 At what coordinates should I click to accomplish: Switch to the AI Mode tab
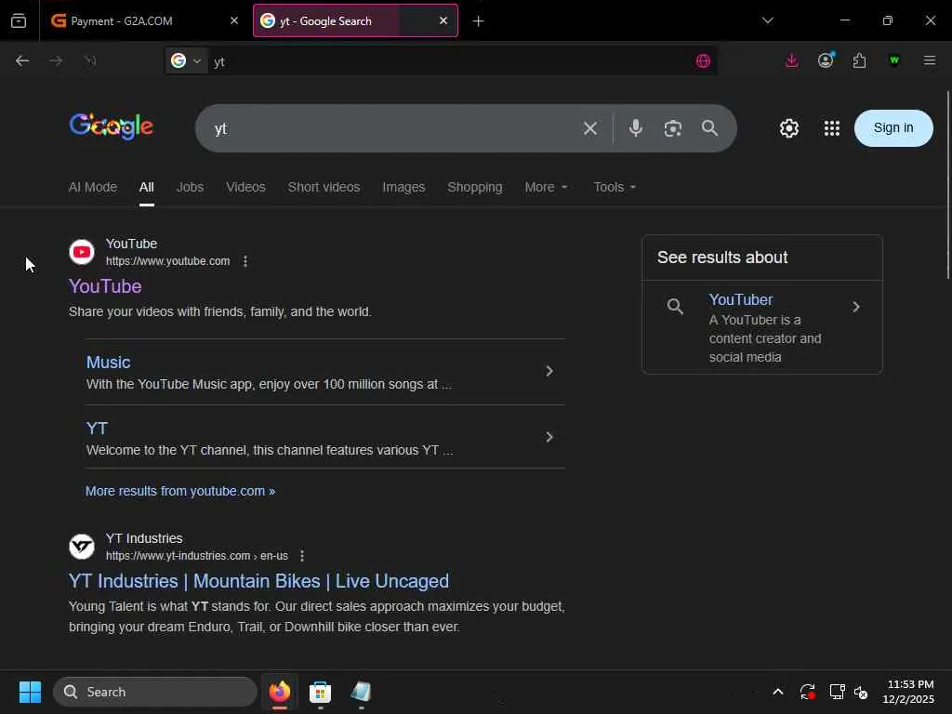pyautogui.click(x=93, y=187)
